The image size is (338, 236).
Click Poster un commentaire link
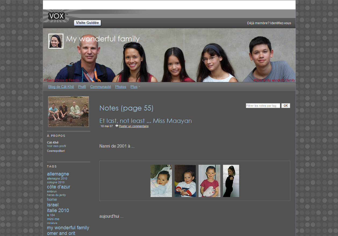pos(134,126)
